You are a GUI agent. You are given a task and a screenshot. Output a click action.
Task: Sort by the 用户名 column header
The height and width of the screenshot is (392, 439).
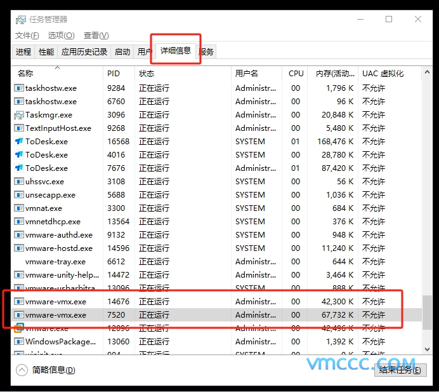[x=257, y=74]
